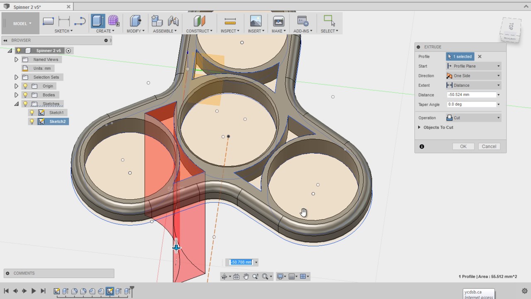The width and height of the screenshot is (531, 299).
Task: Click the Fit zoom magnifier icon
Action: coord(265,277)
